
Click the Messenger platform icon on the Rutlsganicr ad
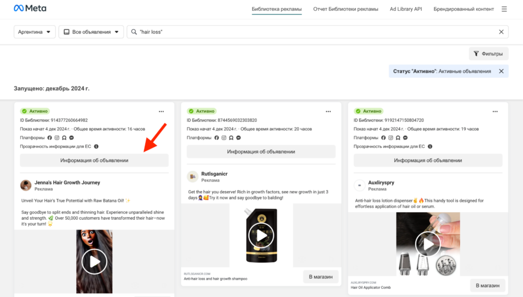(x=239, y=138)
